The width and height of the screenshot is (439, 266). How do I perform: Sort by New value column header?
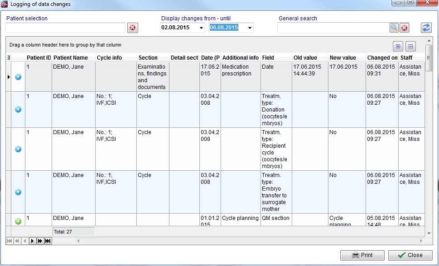click(347, 58)
